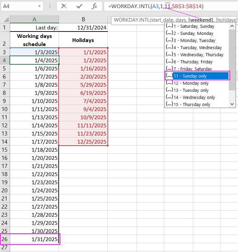Click holiday cell 12/25/2025
Viewport: 238px width, 252px height.
tap(83, 142)
